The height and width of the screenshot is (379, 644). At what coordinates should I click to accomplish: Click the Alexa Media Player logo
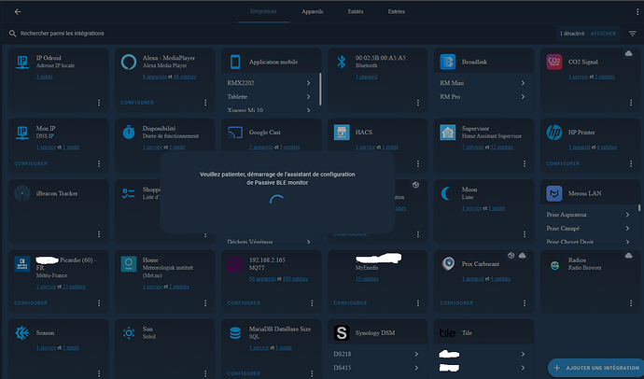click(x=129, y=62)
